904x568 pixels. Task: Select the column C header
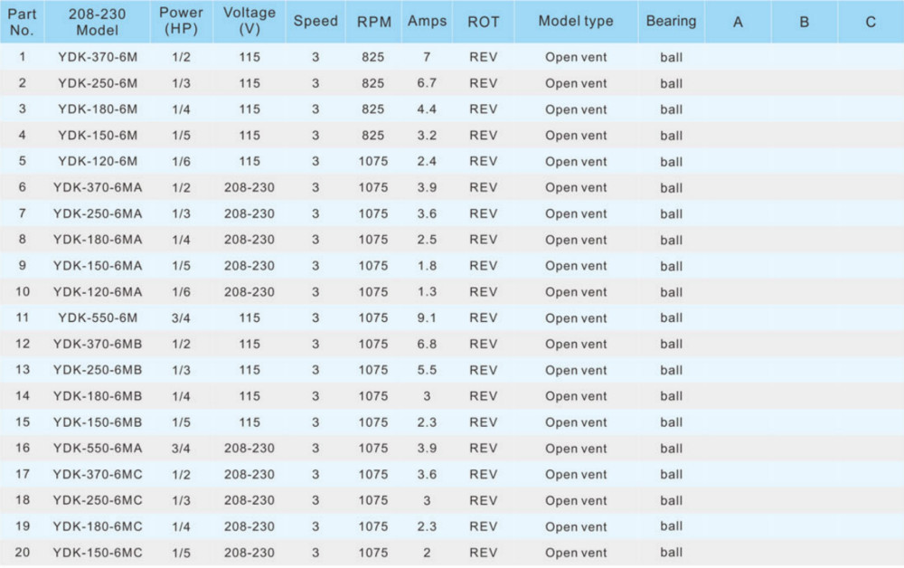(871, 22)
